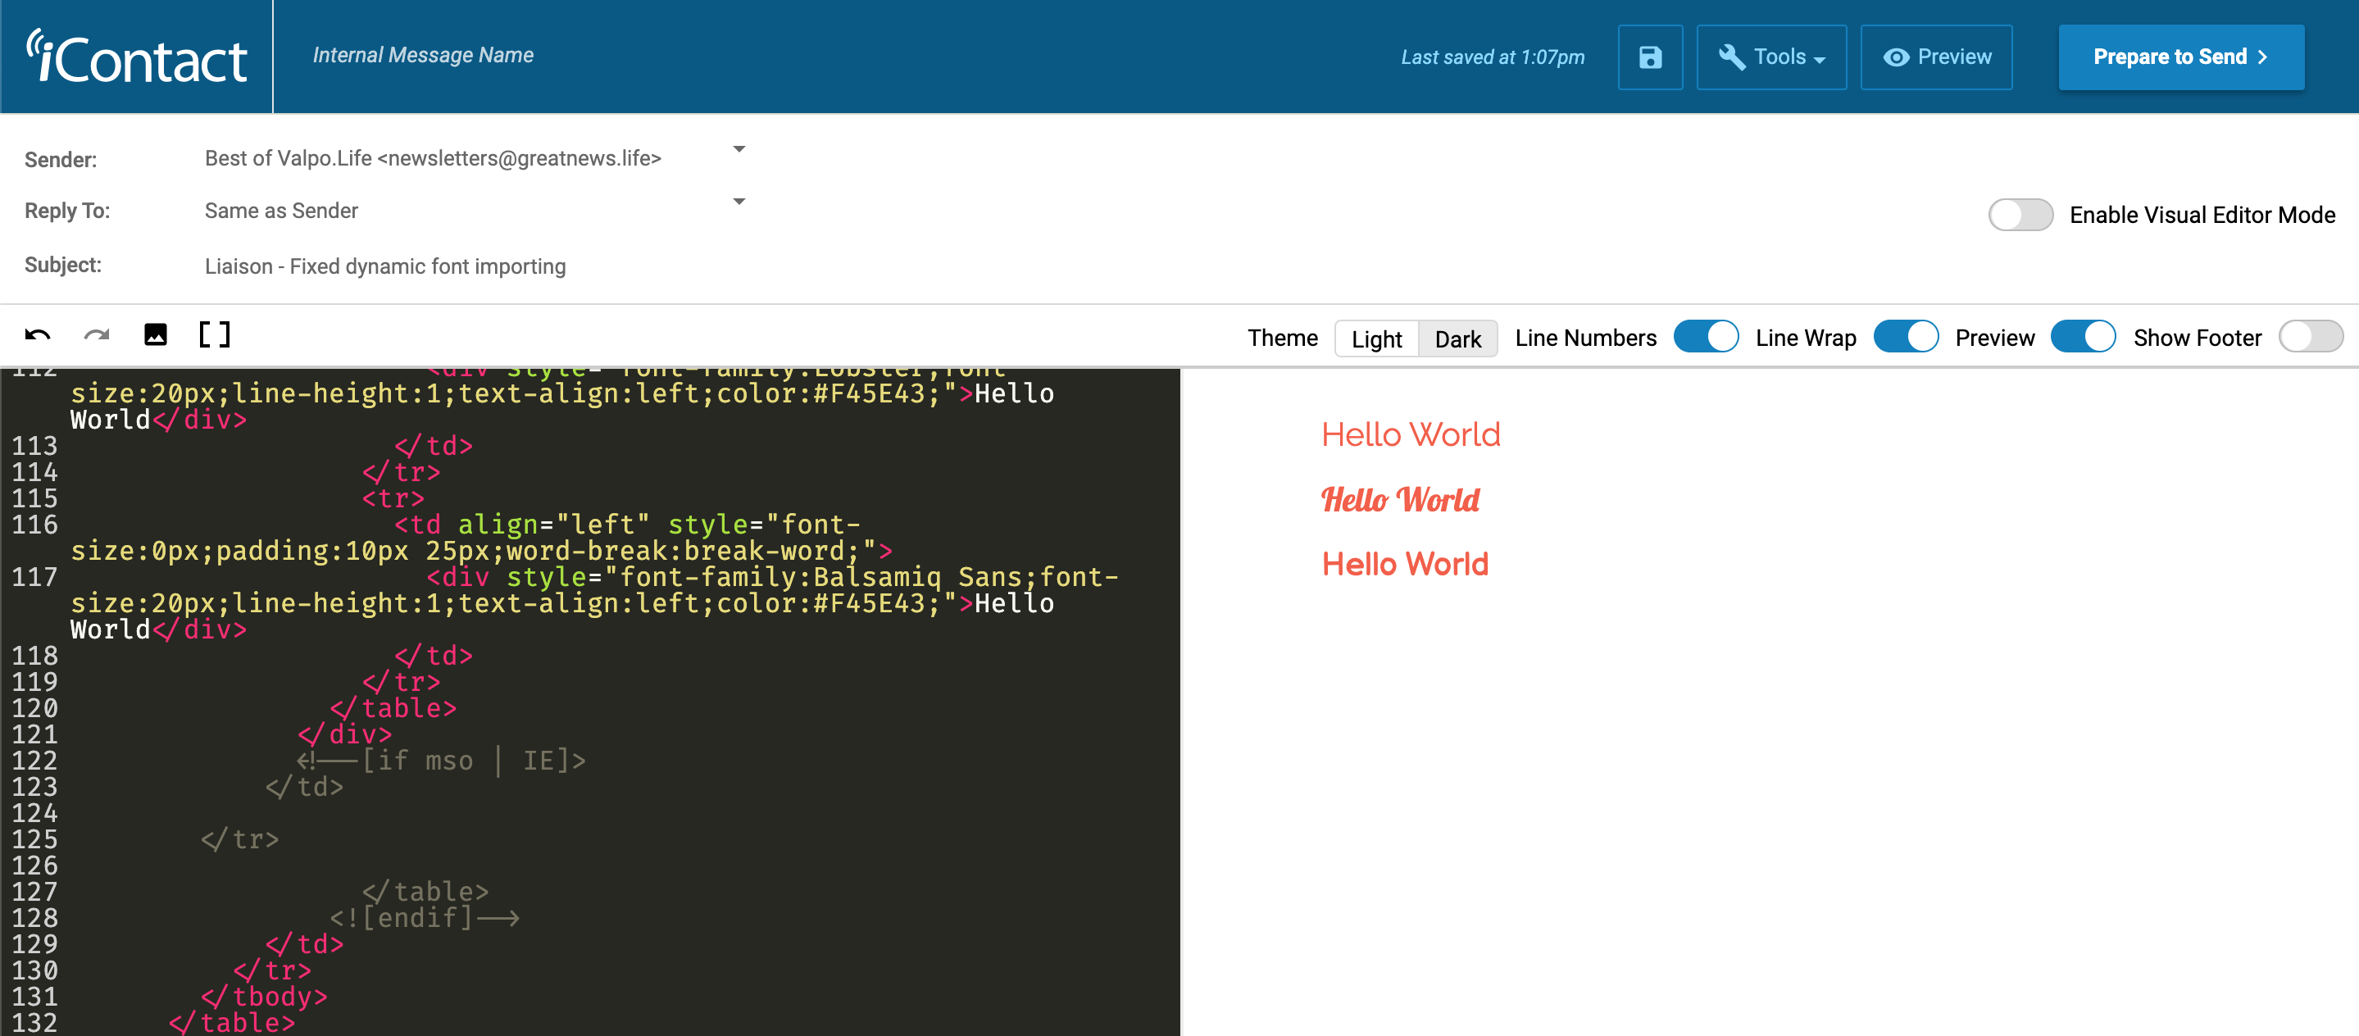Turn off Line Numbers switch
The height and width of the screenshot is (1036, 2359).
(1705, 337)
